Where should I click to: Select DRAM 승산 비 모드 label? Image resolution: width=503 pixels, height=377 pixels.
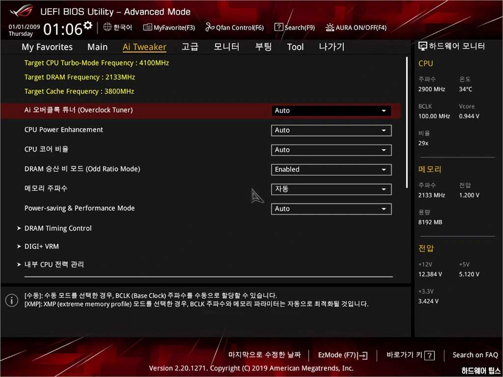(x=82, y=169)
